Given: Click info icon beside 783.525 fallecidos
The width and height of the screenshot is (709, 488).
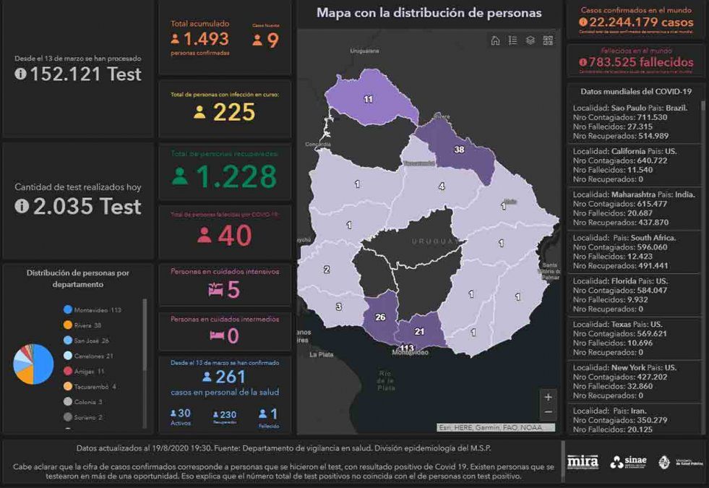Looking at the screenshot, I should pos(583,62).
